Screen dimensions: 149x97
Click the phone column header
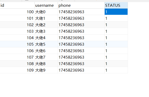point(81,5)
